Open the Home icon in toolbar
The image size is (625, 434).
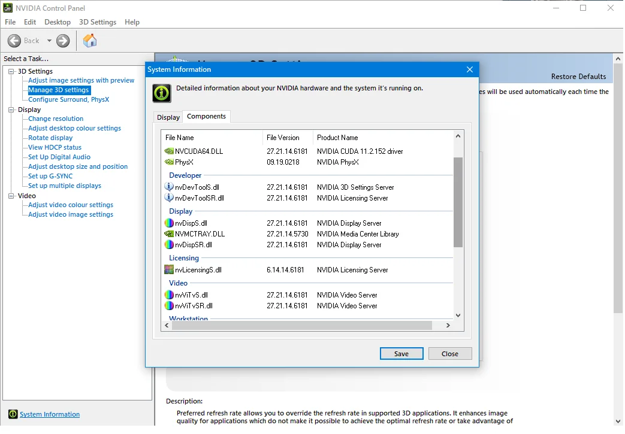tap(90, 41)
